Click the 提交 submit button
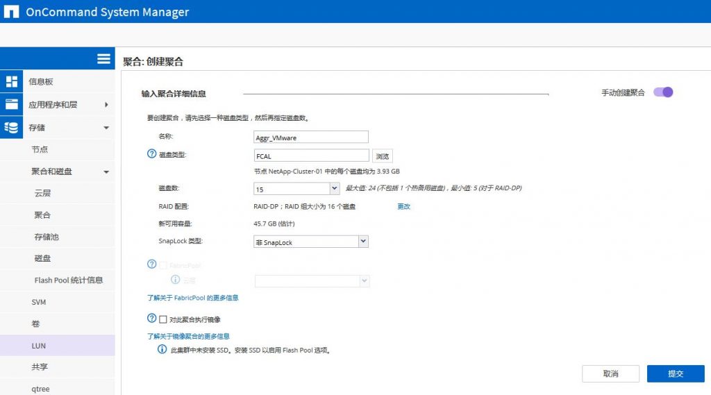Viewport: 711px width, 395px height. [x=676, y=373]
